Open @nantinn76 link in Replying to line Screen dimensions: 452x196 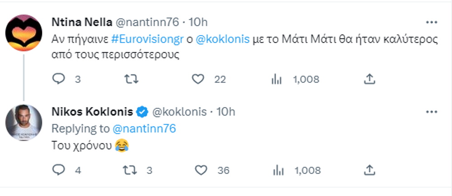pos(144,129)
